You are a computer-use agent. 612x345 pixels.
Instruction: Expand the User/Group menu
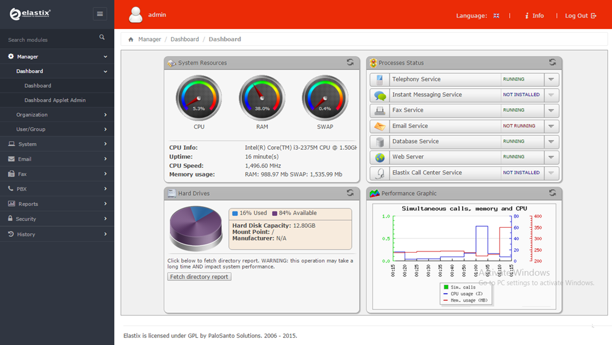click(57, 129)
